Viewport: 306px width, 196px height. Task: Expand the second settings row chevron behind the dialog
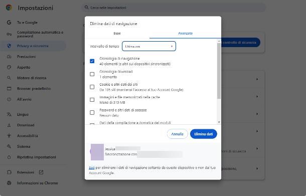coord(257,97)
